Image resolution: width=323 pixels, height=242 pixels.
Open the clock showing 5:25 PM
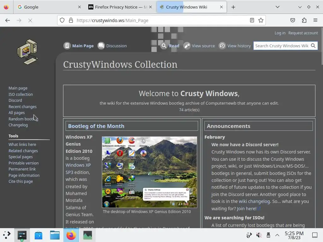click(x=294, y=235)
